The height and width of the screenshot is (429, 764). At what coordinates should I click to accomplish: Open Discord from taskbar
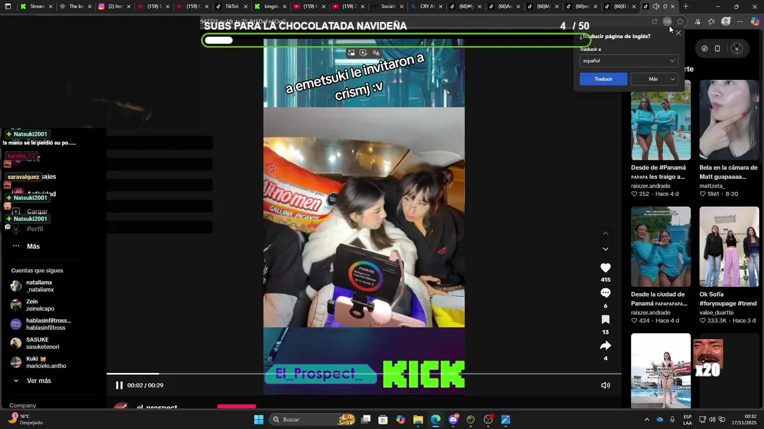point(453,419)
